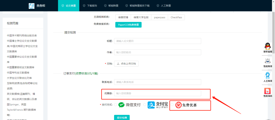This screenshot has width=275, height=120.
Task: Select the 微信支付 radio button
Action: pos(115,105)
